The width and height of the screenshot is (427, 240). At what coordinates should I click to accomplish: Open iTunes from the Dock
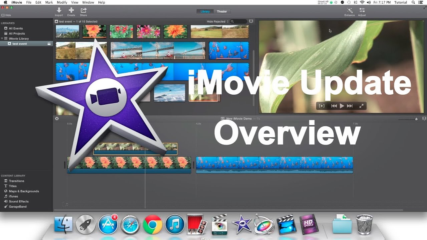[x=175, y=224]
